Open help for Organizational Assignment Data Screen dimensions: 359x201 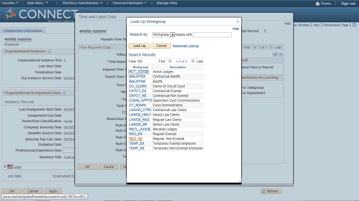[x=65, y=93]
